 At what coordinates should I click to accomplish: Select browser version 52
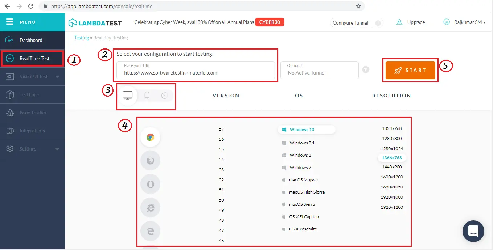tap(222, 180)
